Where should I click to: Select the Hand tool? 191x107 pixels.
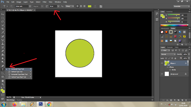pos(3,81)
